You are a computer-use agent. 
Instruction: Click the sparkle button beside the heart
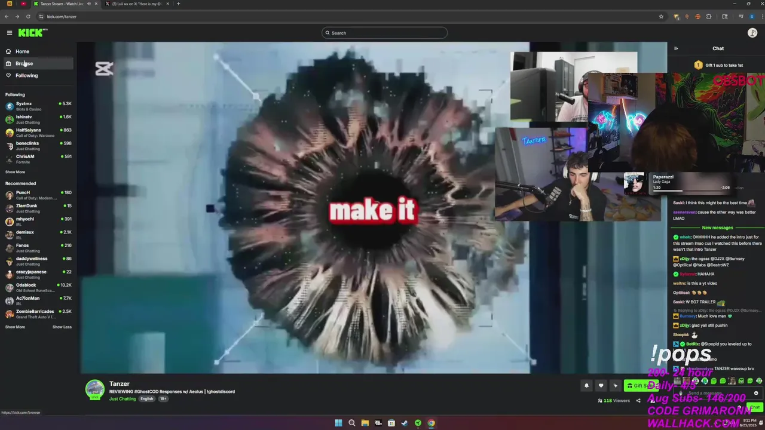(615, 386)
